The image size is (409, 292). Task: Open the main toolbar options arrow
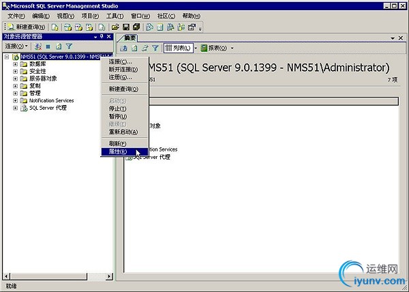tap(200, 28)
